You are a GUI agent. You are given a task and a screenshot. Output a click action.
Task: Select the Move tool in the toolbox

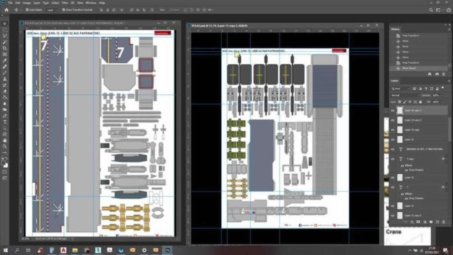(4, 24)
